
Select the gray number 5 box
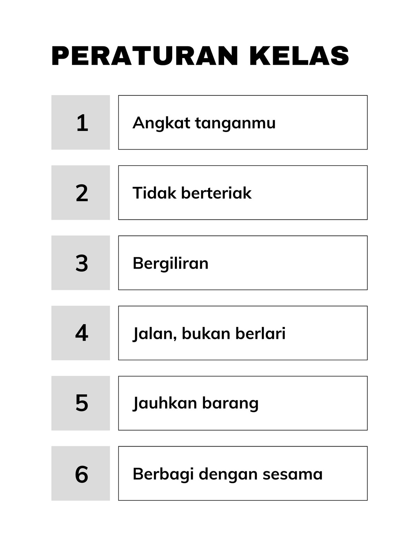point(81,403)
